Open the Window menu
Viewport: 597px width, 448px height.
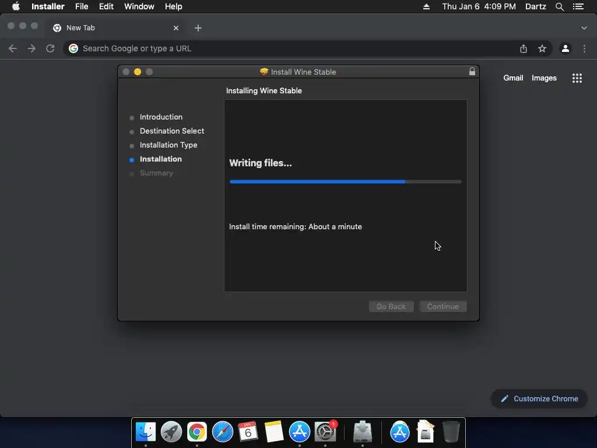[x=139, y=6]
